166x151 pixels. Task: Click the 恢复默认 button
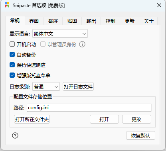140,135
